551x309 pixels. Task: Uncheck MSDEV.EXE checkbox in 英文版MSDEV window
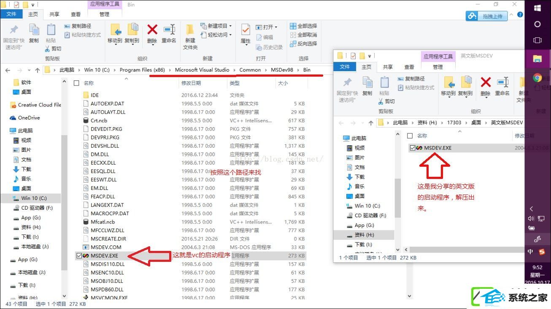tap(412, 148)
